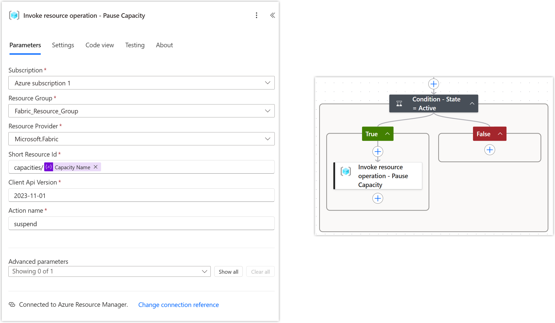
Task: Click the connection link icon beside Connected text
Action: point(12,304)
